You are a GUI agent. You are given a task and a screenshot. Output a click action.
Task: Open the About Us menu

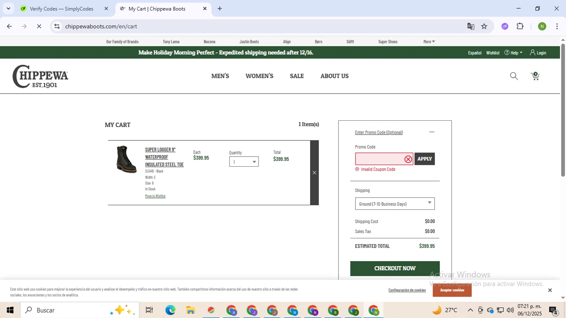tap(334, 76)
